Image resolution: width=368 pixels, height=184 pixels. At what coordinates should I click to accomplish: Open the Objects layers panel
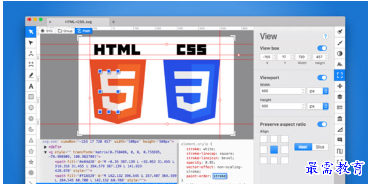point(339,97)
